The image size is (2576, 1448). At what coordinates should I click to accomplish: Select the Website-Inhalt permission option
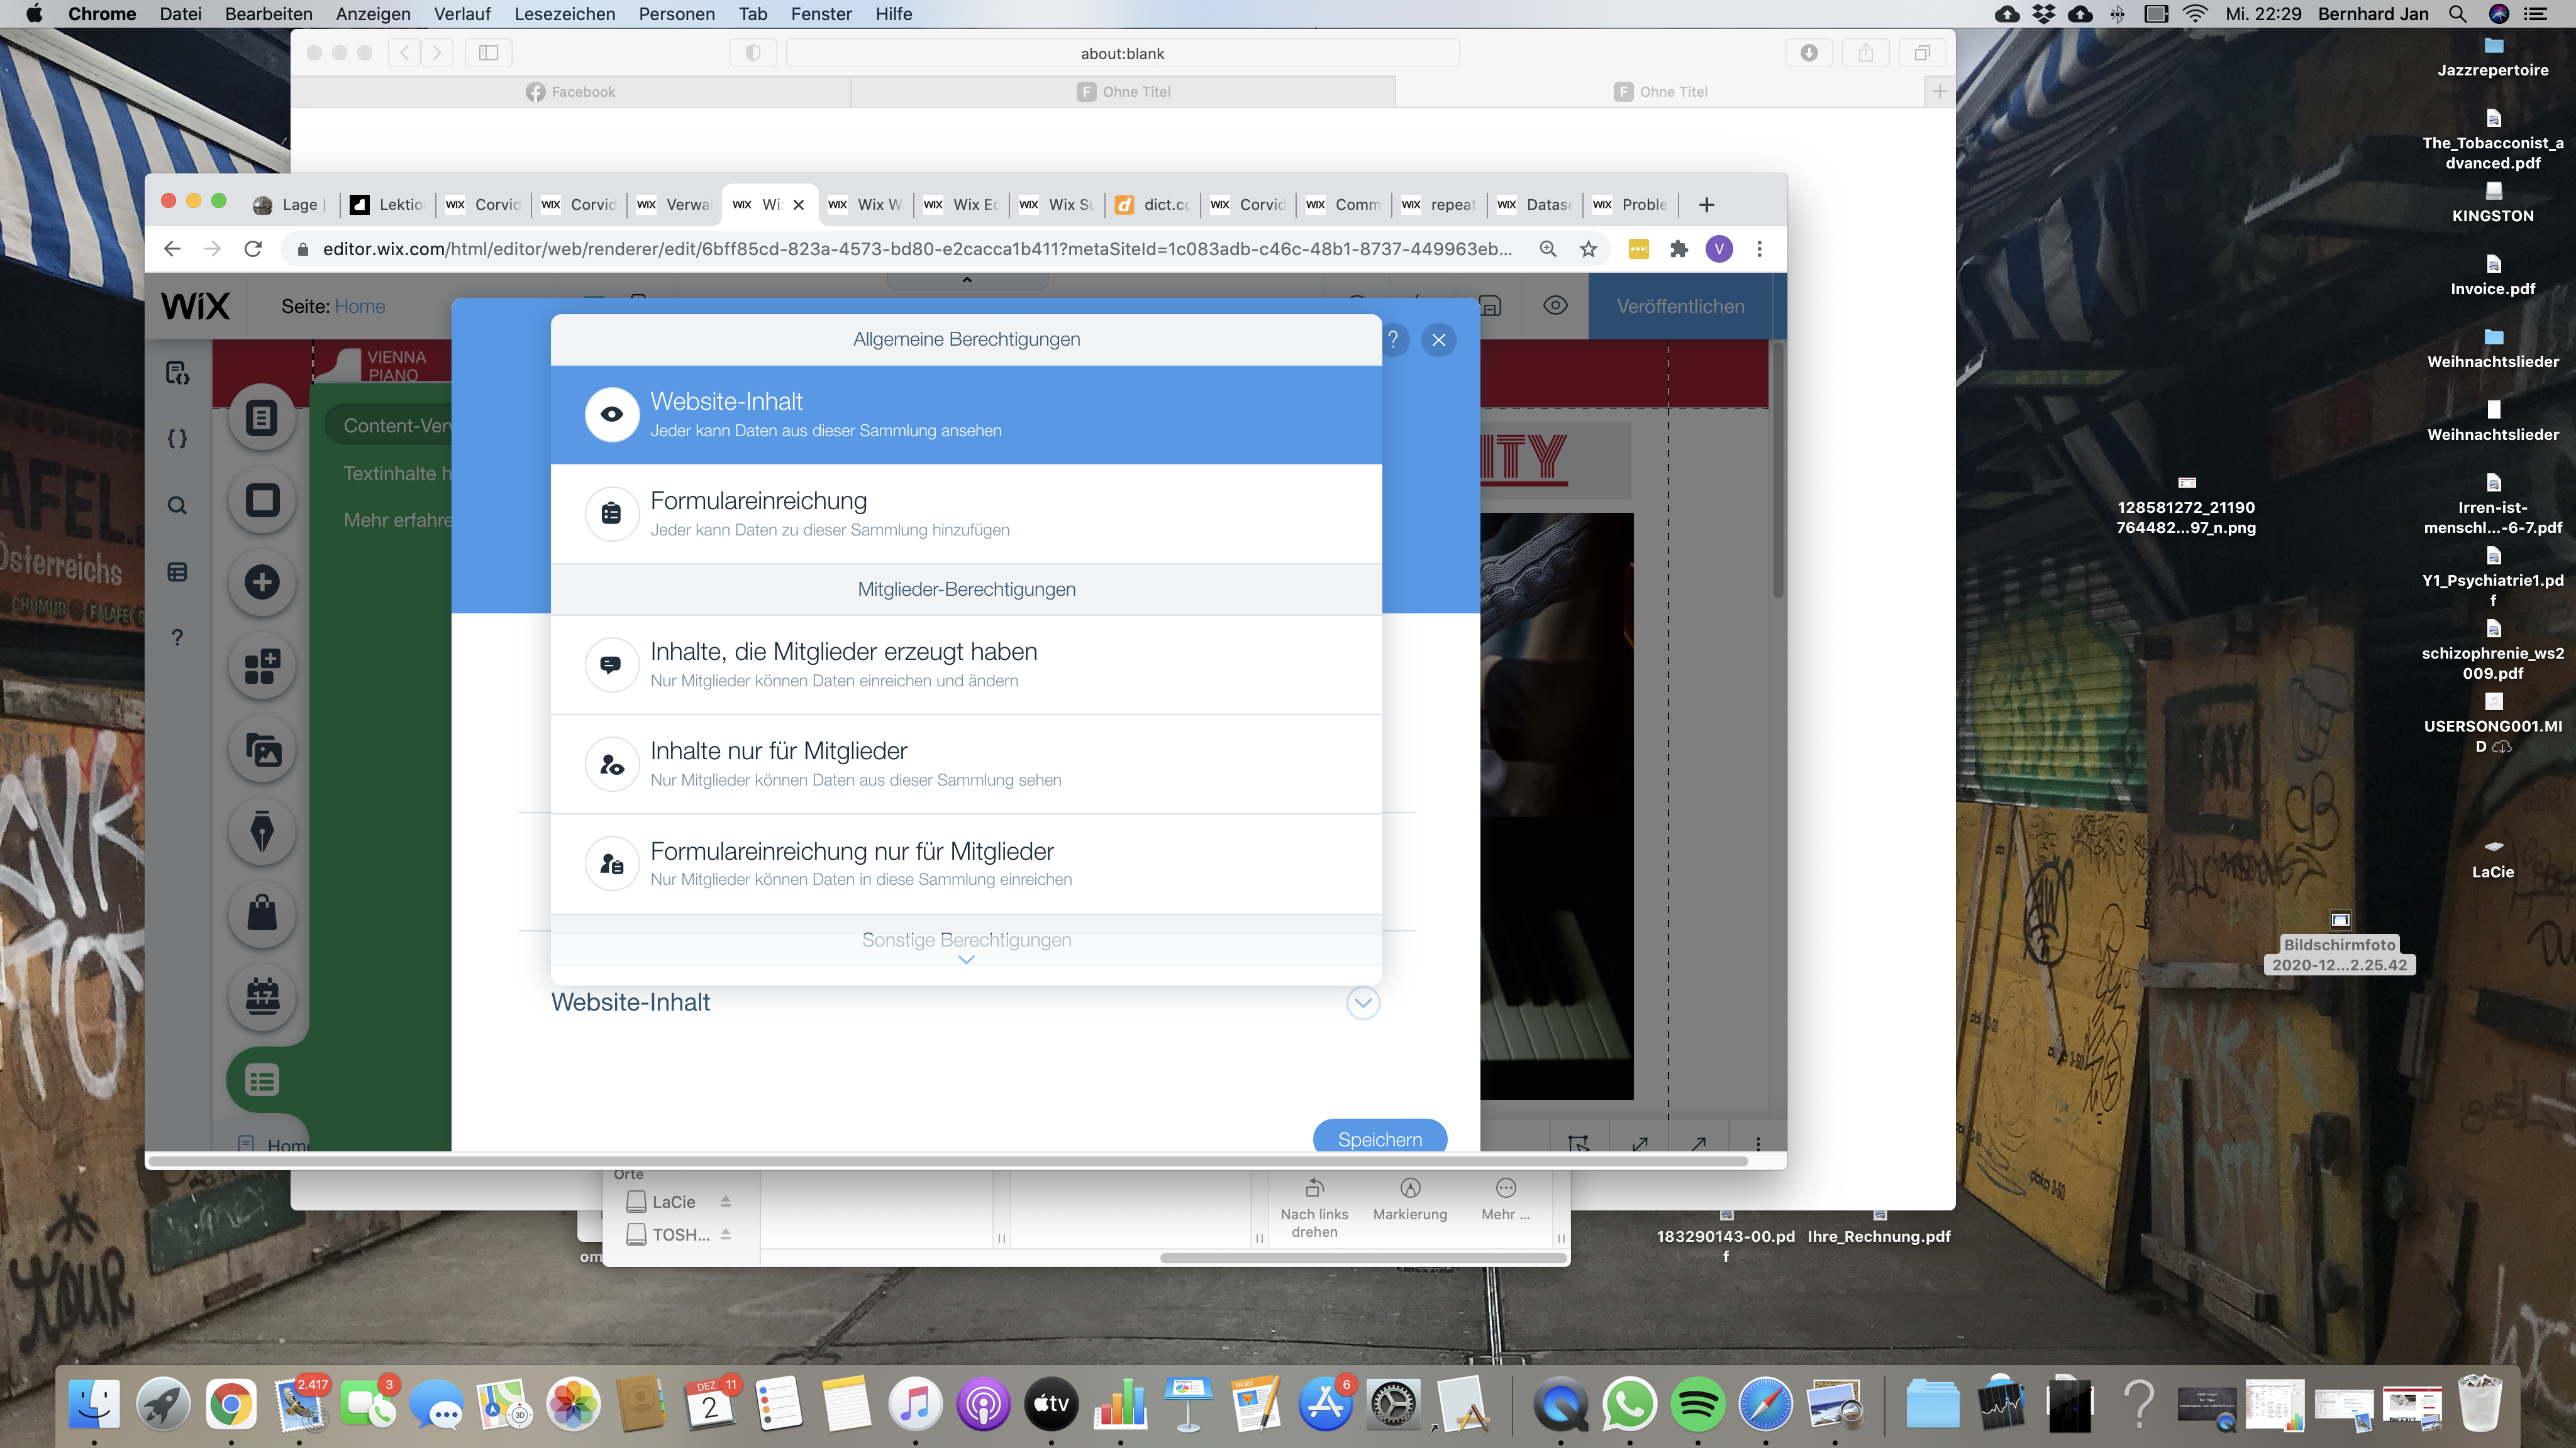tap(966, 415)
